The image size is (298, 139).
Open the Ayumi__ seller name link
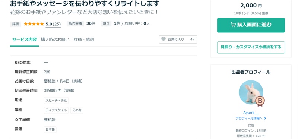pyautogui.click(x=251, y=113)
